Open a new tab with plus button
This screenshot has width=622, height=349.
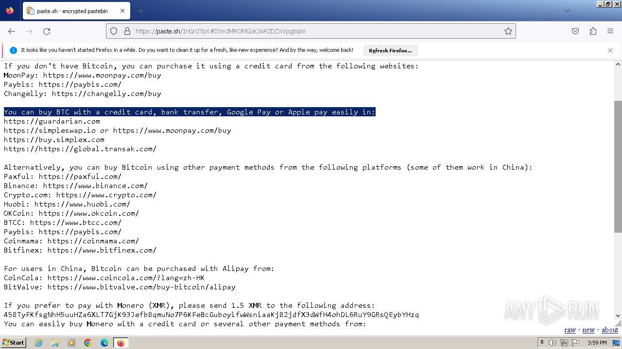click(x=140, y=11)
